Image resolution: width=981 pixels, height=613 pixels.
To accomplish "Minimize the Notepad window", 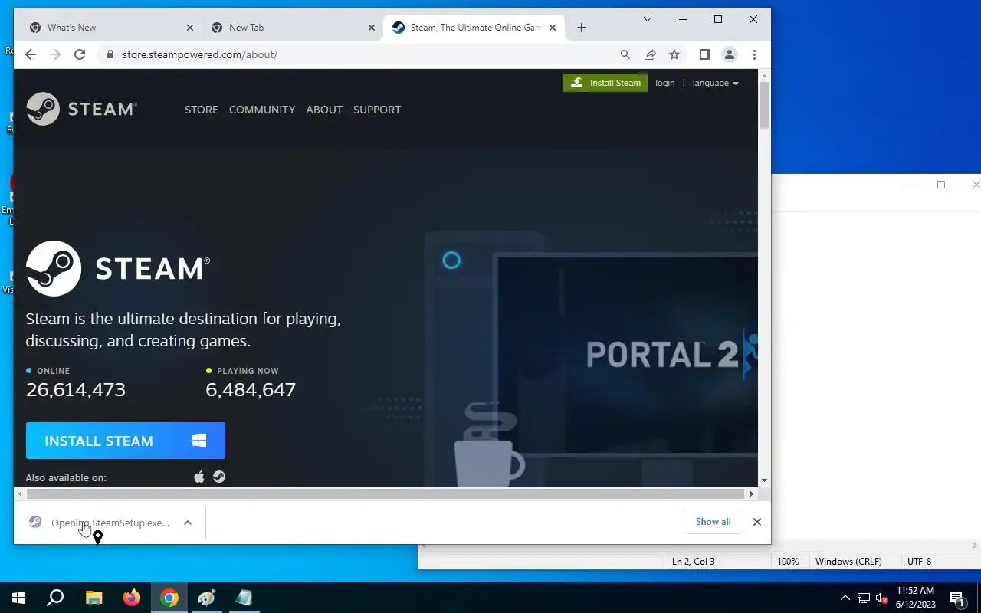I will [x=907, y=185].
